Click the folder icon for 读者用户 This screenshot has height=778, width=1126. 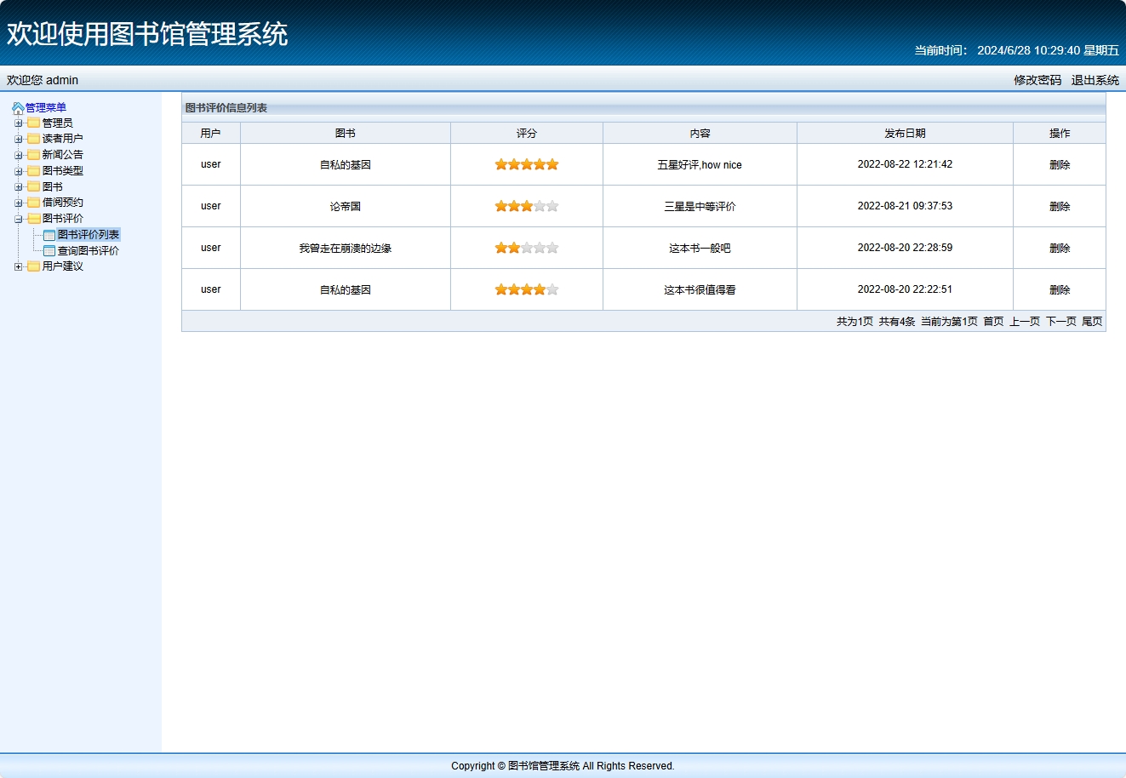[32, 138]
